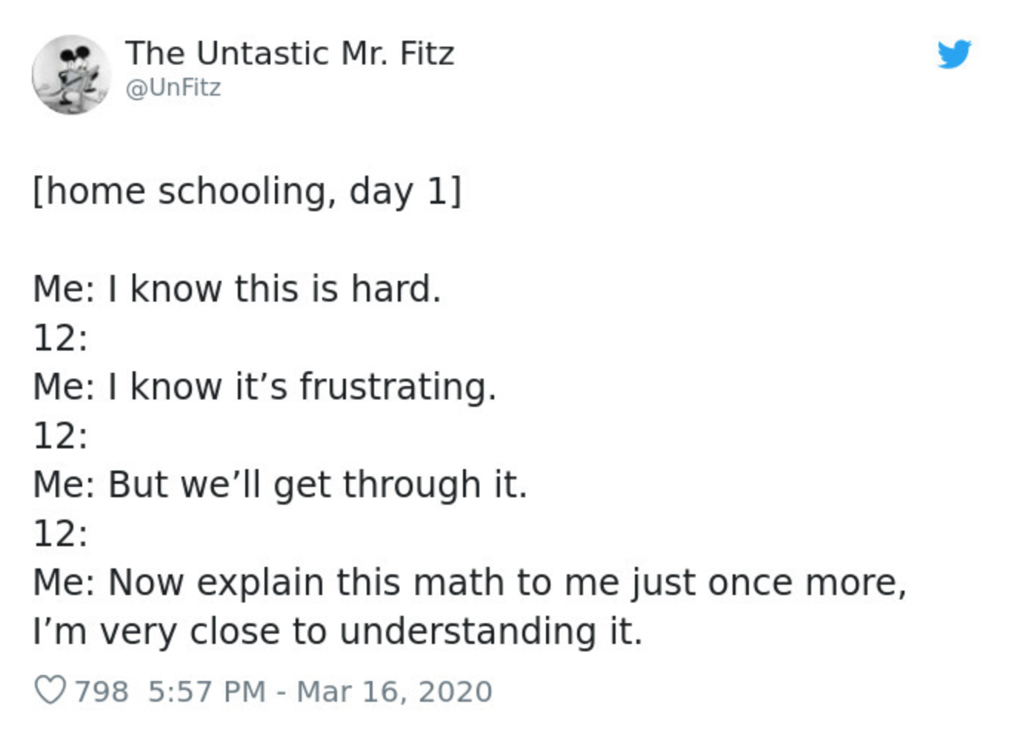This screenshot has height=744, width=1009.
Task: Click the blue Twitter bird logo
Action: (x=953, y=54)
